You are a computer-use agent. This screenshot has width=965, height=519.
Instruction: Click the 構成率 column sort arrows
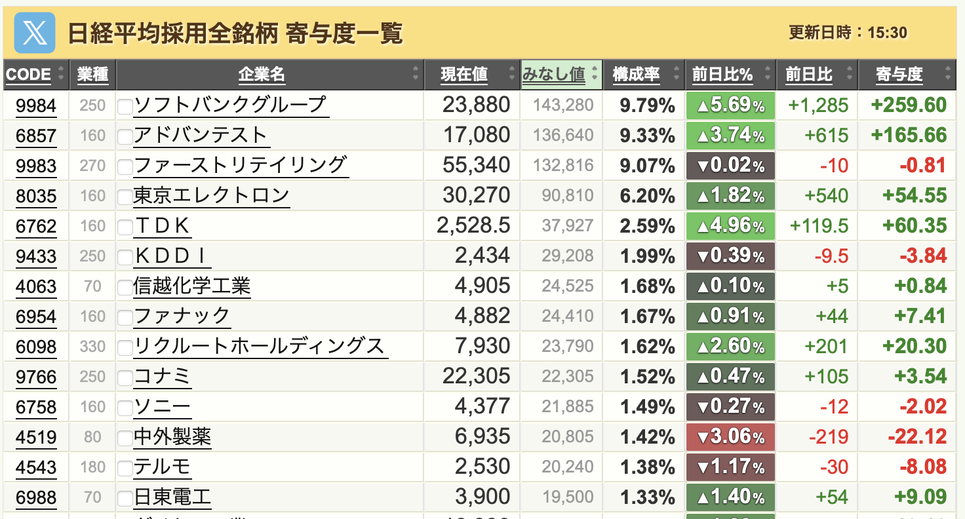pos(677,75)
